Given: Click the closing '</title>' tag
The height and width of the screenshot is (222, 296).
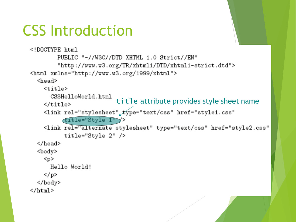Looking at the screenshot, I should pos(57,104).
